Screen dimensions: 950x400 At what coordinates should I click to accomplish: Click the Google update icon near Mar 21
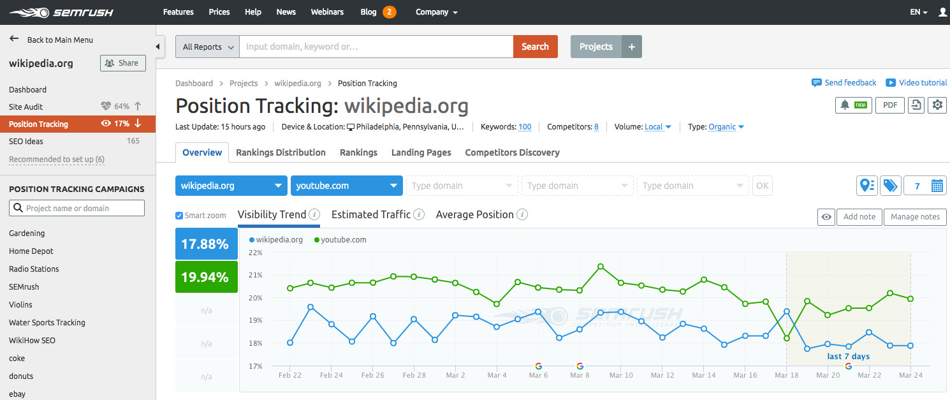[848, 366]
